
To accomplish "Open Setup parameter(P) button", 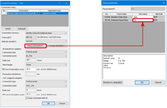I will click(x=36, y=46).
